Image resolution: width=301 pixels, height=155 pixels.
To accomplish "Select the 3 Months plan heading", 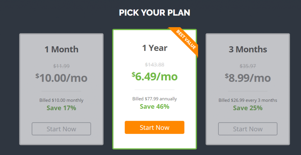I will [x=248, y=49].
